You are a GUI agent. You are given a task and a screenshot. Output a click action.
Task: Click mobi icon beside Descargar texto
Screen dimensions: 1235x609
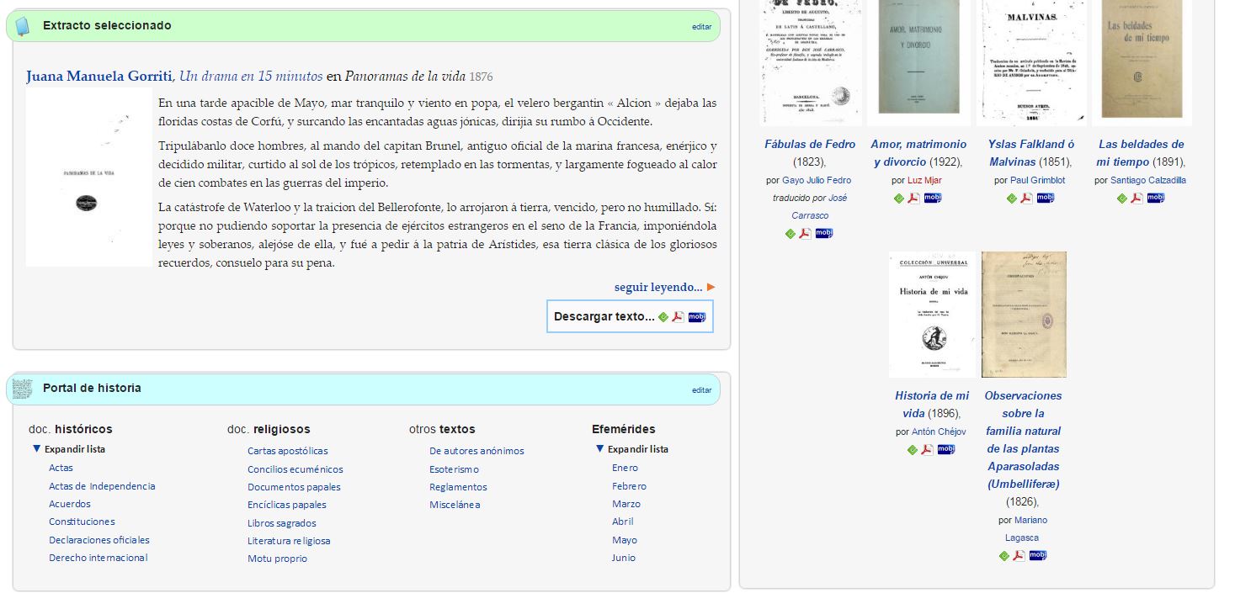point(696,317)
